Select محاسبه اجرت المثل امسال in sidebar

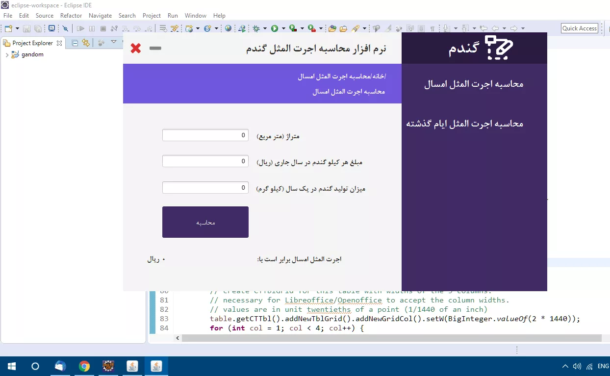pyautogui.click(x=474, y=84)
